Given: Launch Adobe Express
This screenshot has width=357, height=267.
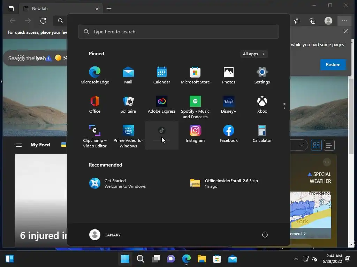Looking at the screenshot, I should point(162,105).
